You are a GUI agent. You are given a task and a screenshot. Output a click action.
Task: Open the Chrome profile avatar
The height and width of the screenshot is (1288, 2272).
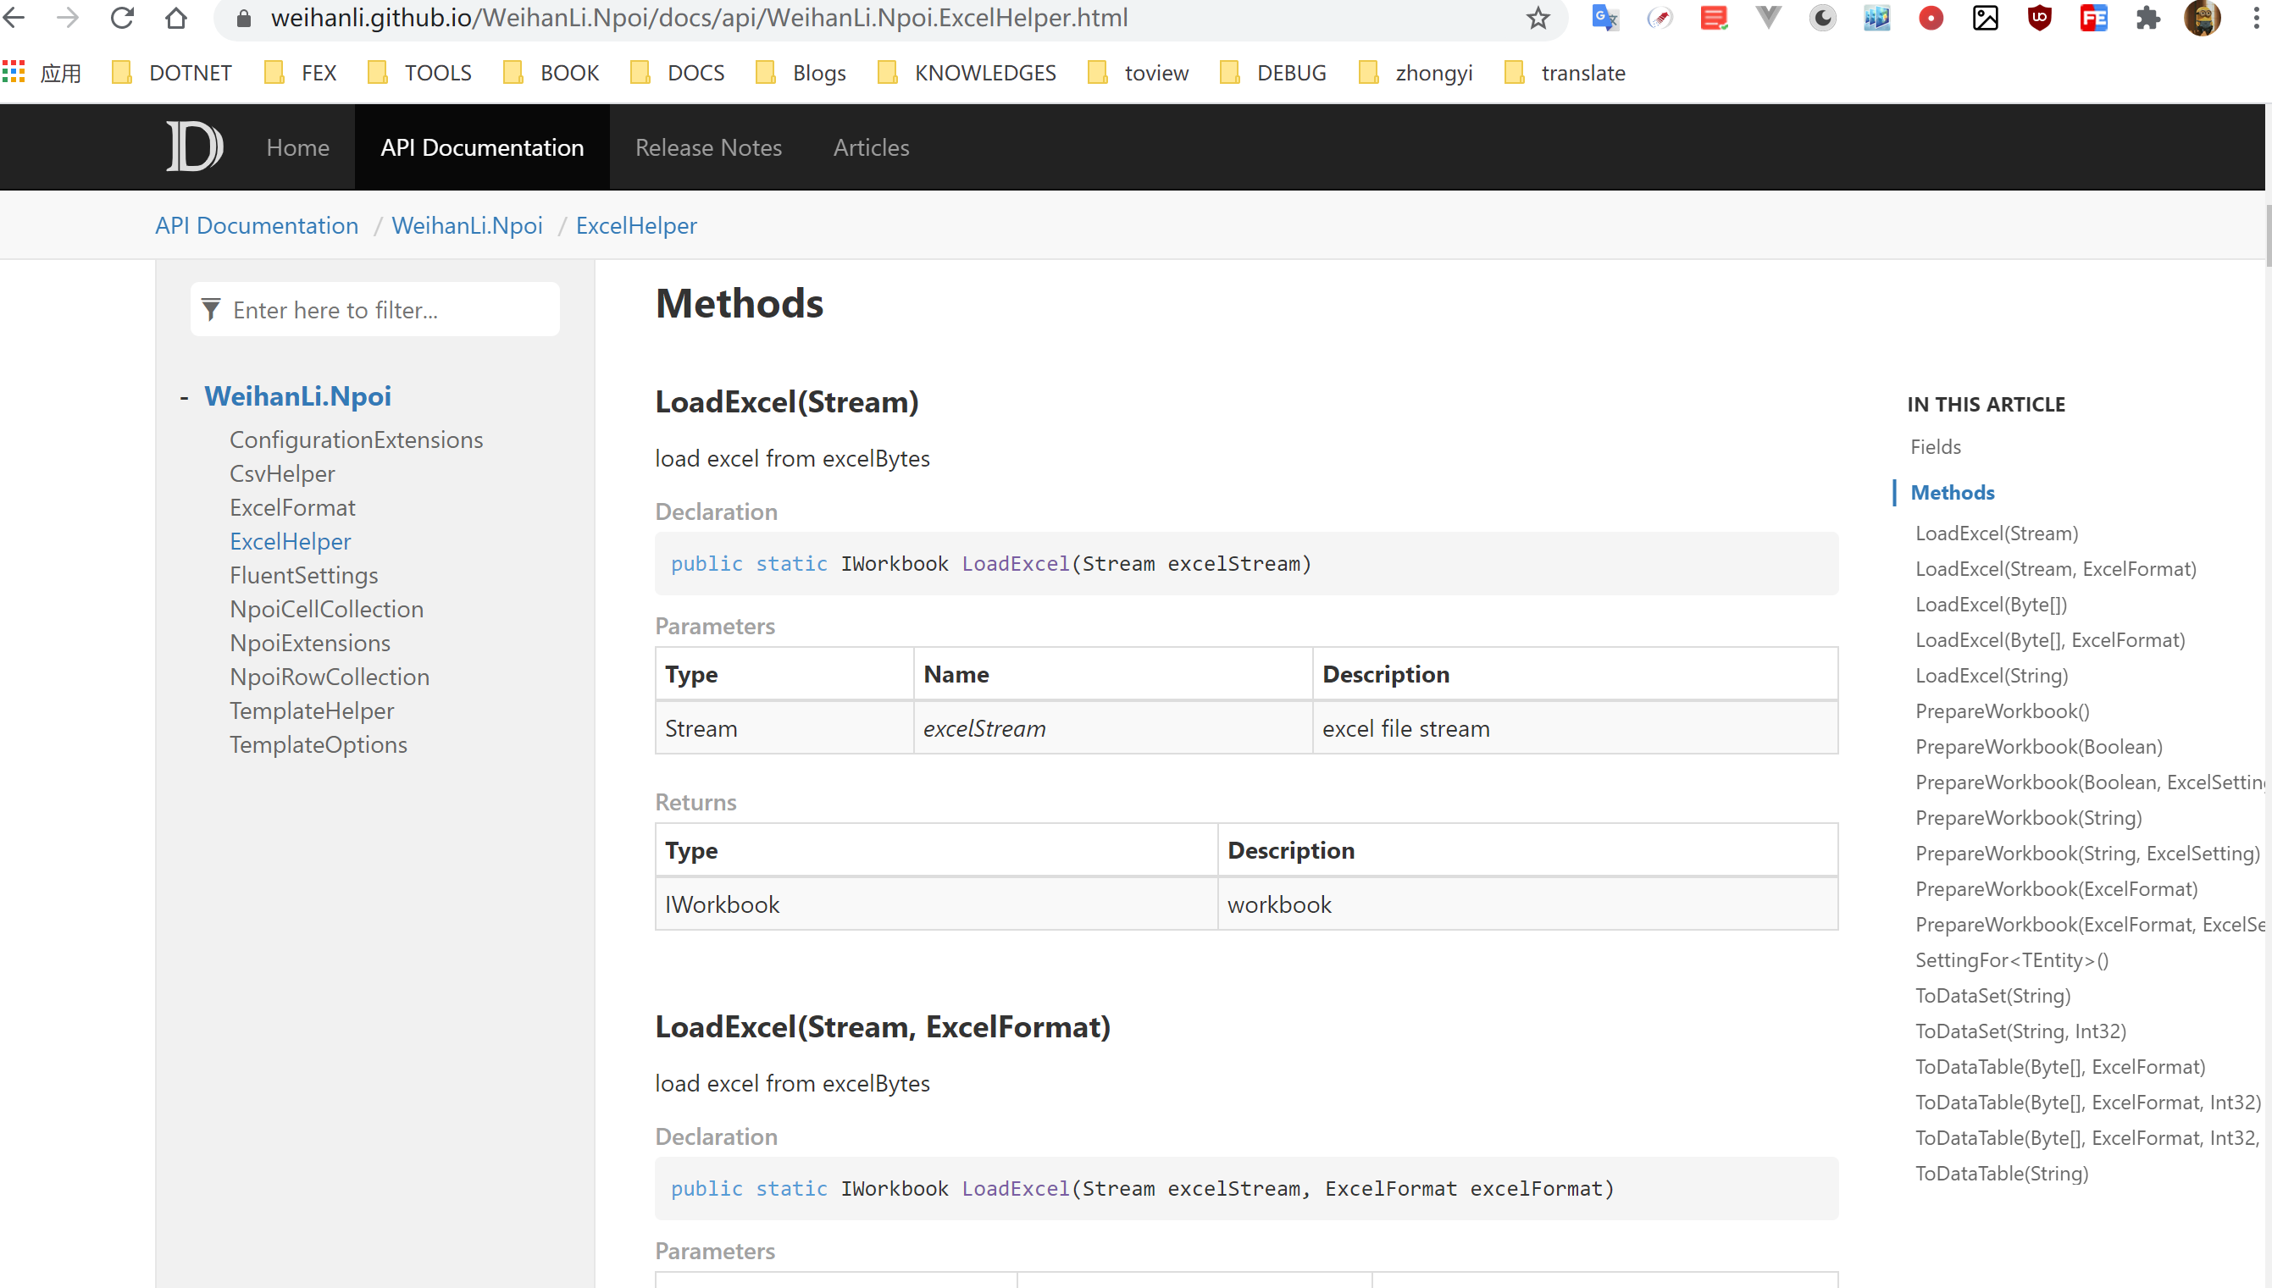coord(2203,18)
